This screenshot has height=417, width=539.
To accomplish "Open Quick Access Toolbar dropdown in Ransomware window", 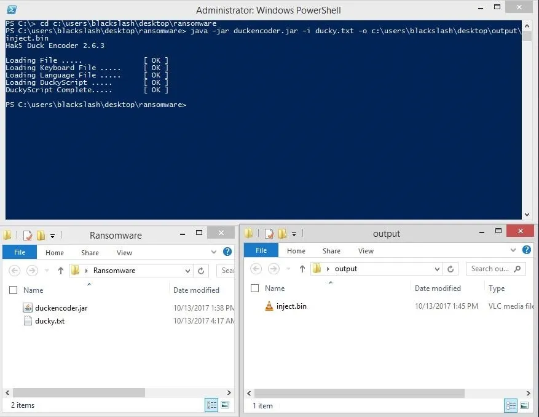I will (x=52, y=236).
